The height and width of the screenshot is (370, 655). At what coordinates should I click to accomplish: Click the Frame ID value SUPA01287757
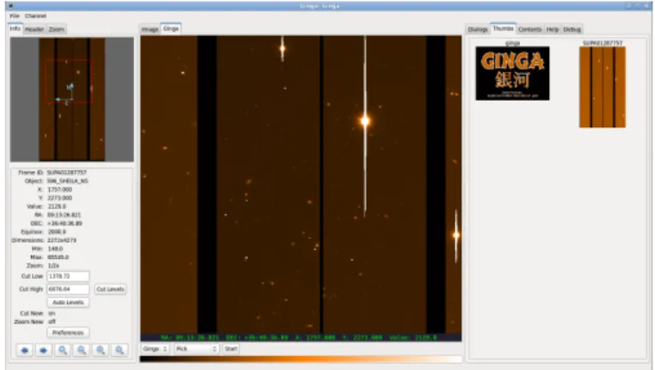click(66, 172)
